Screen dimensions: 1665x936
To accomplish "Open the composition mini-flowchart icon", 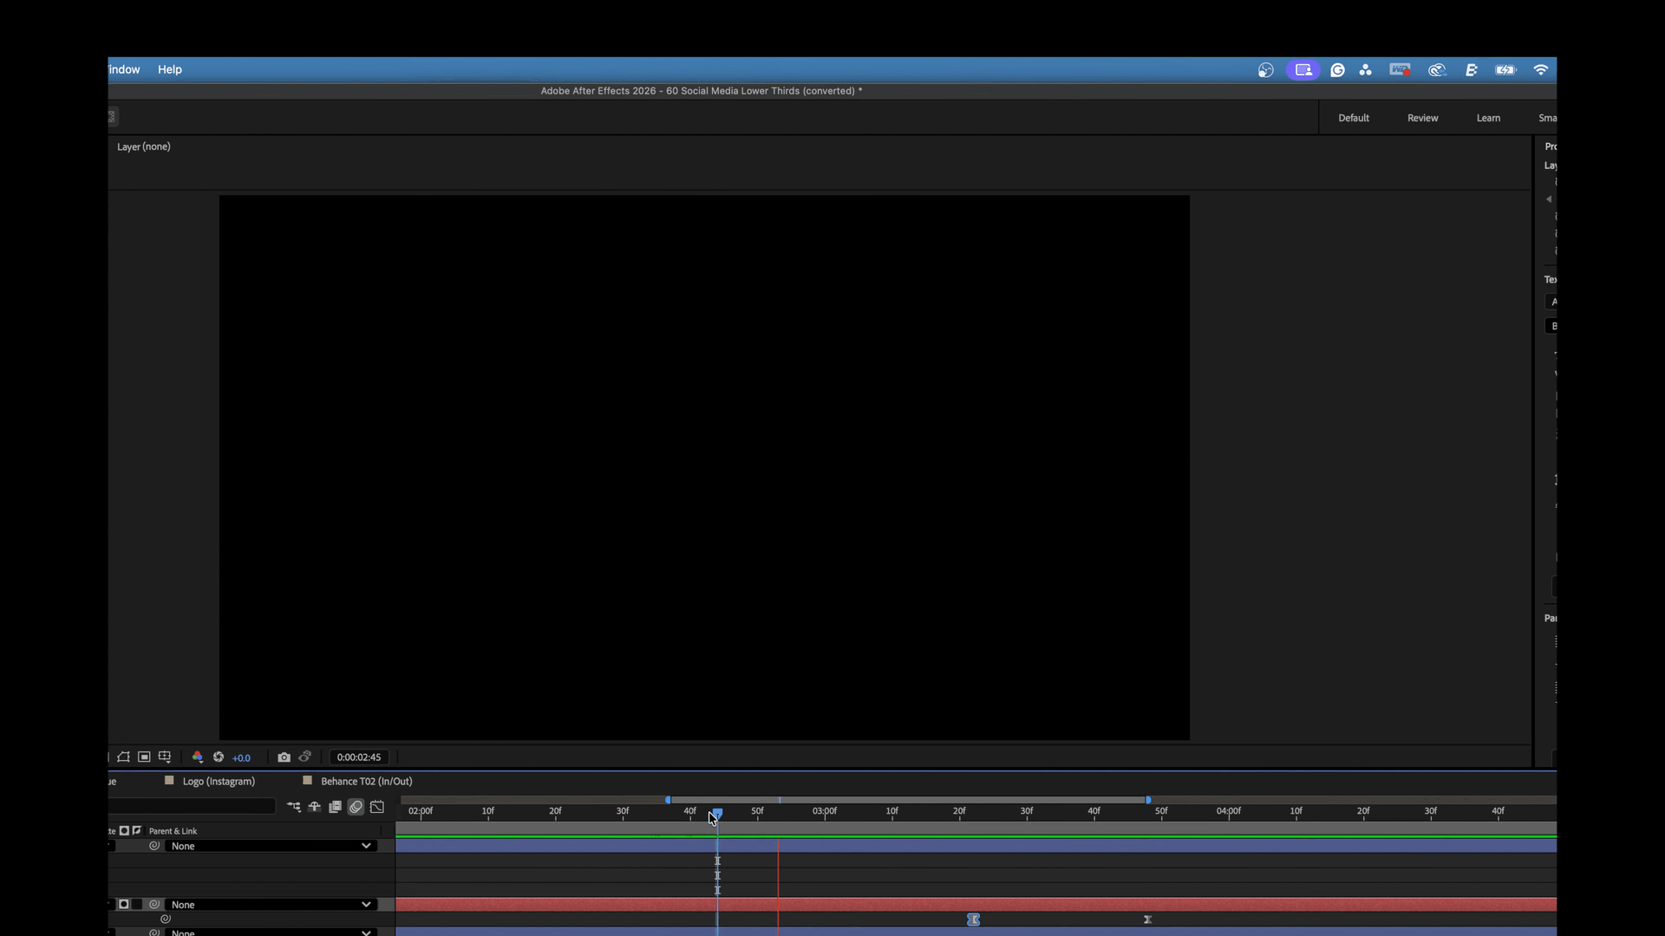I will pyautogui.click(x=294, y=807).
